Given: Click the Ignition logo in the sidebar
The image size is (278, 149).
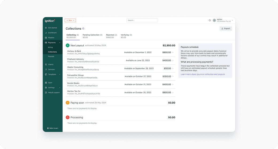Looking at the screenshot, I should point(50,21).
